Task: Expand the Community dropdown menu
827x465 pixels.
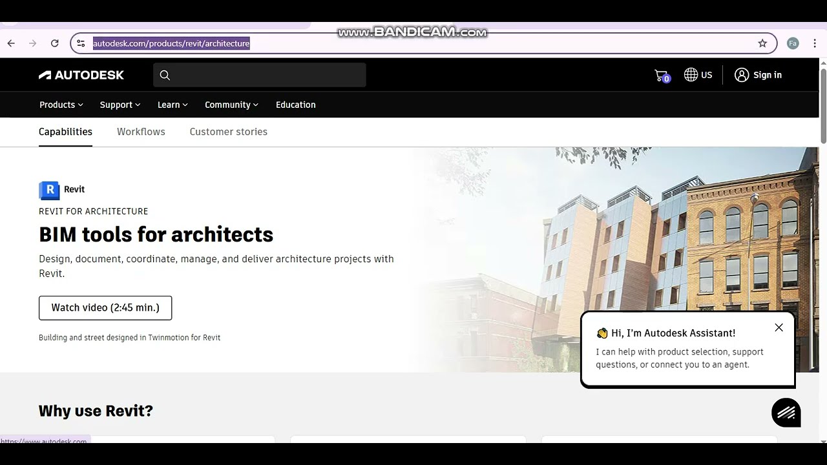Action: [x=231, y=105]
